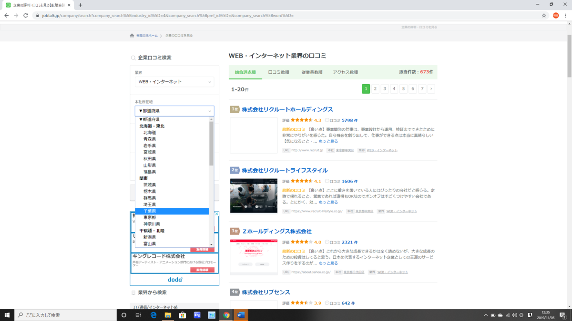Click the Cortana circle icon
This screenshot has width=572, height=321.
[x=124, y=315]
